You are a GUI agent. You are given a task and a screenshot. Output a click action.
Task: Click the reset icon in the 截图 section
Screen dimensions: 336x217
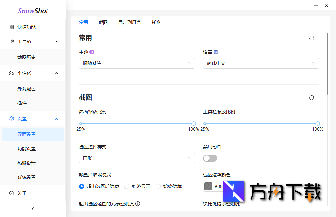coord(311,97)
